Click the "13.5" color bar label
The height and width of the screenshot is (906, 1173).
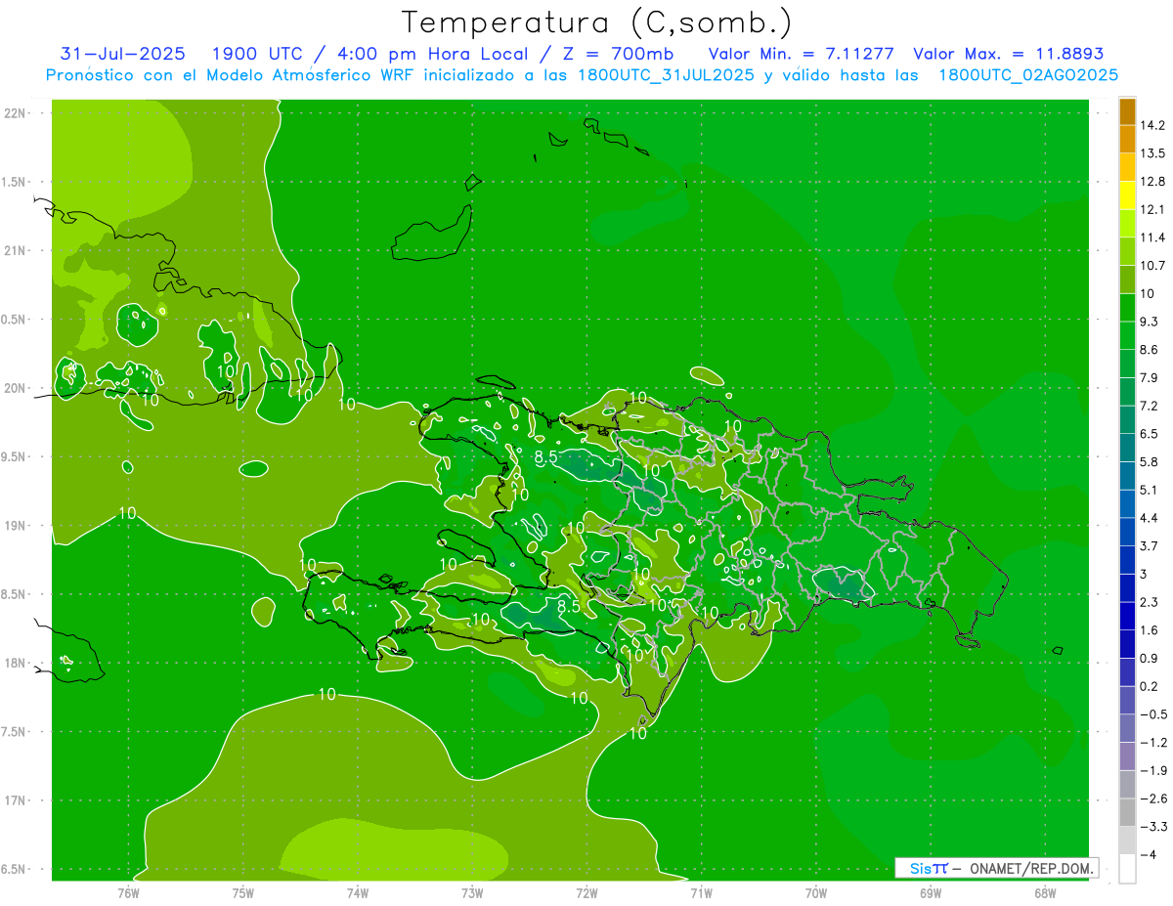tap(1153, 153)
